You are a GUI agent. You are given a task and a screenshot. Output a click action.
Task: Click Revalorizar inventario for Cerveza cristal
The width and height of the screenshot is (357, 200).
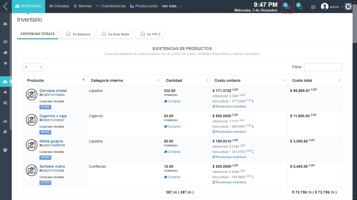231,107
